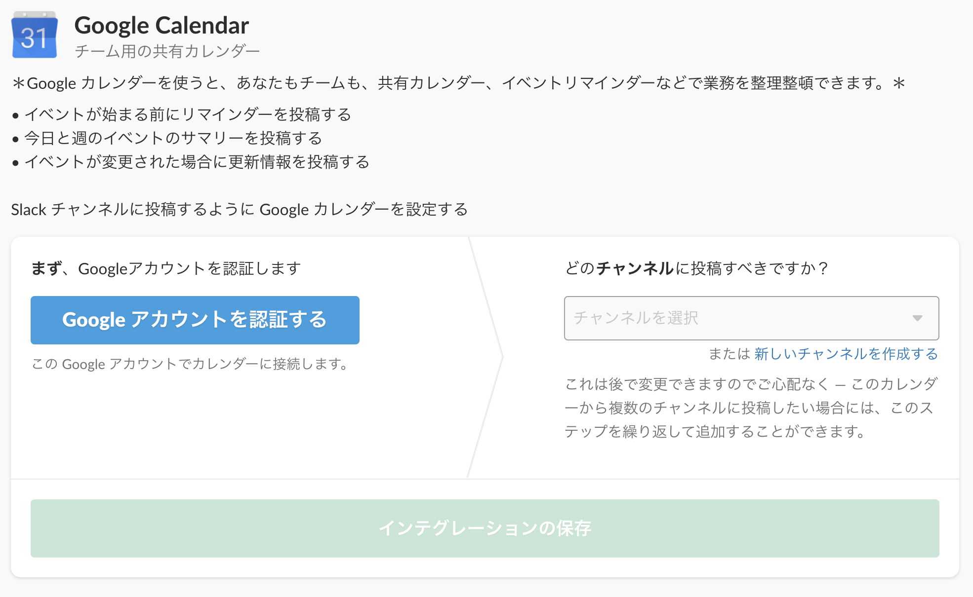Click the Slack チャンネルに投稿するように setup heading
This screenshot has width=973, height=597.
pyautogui.click(x=240, y=210)
